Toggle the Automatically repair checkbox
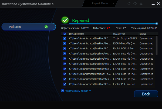This screenshot has height=109, width=162. 63,91
